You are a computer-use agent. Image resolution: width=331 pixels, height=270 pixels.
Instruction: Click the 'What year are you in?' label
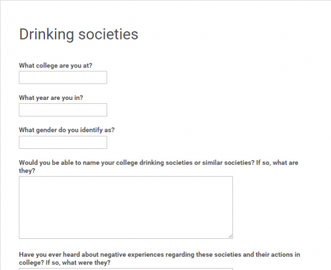point(51,98)
